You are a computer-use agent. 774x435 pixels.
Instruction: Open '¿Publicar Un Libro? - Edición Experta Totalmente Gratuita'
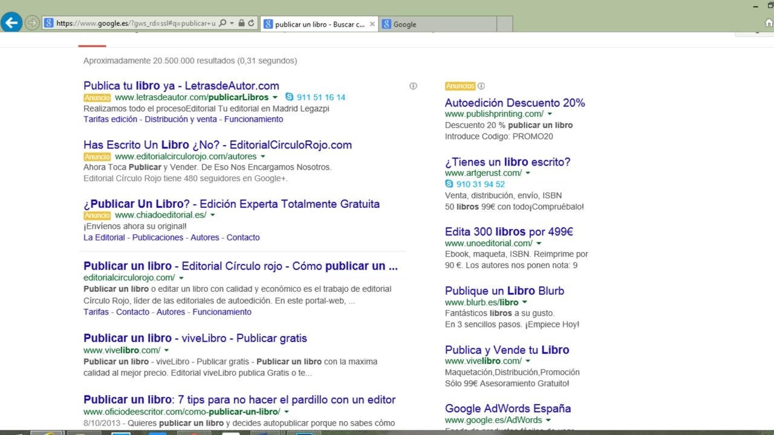[x=232, y=204]
